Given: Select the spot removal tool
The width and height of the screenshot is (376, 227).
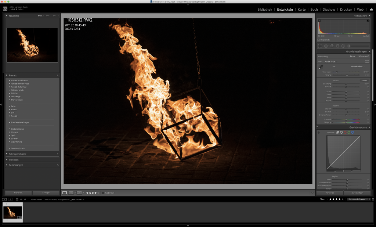Looking at the screenshot, I should (x=326, y=46).
